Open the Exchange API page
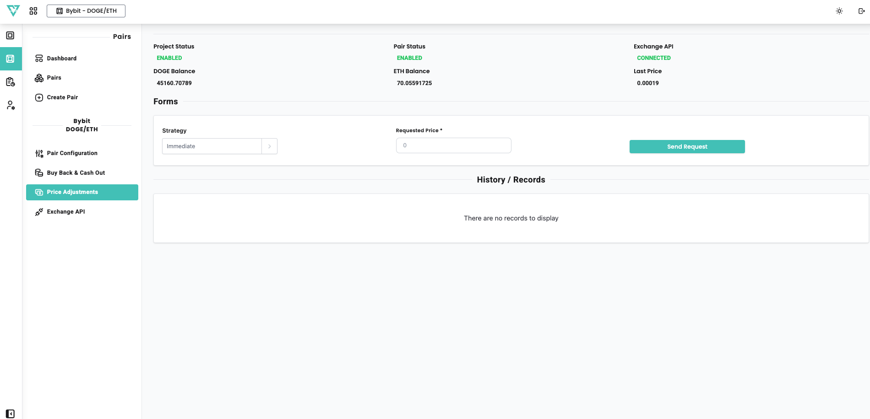Image resolution: width=870 pixels, height=419 pixels. click(65, 212)
